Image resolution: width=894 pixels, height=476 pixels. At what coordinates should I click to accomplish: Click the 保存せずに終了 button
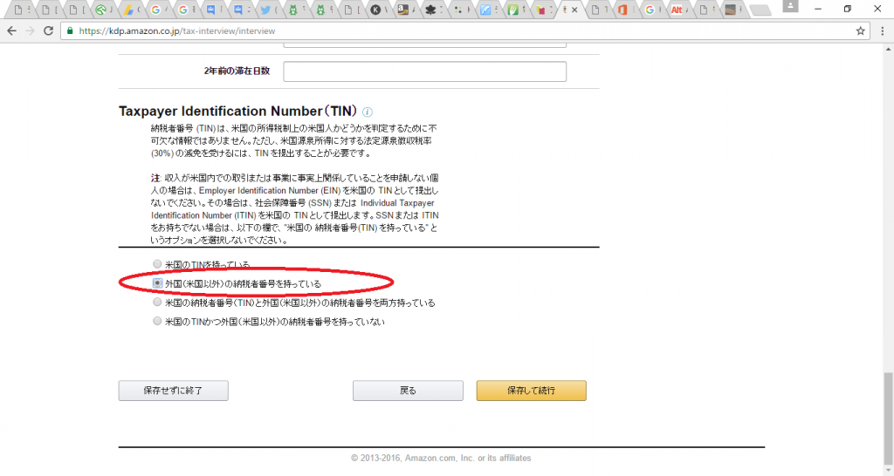[174, 391]
